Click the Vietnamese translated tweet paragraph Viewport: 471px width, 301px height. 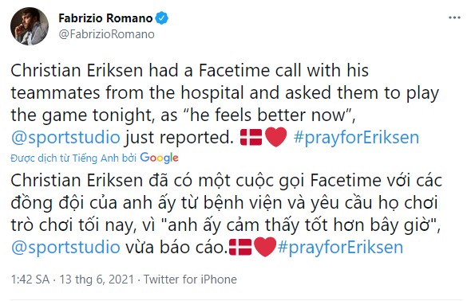tap(227, 214)
